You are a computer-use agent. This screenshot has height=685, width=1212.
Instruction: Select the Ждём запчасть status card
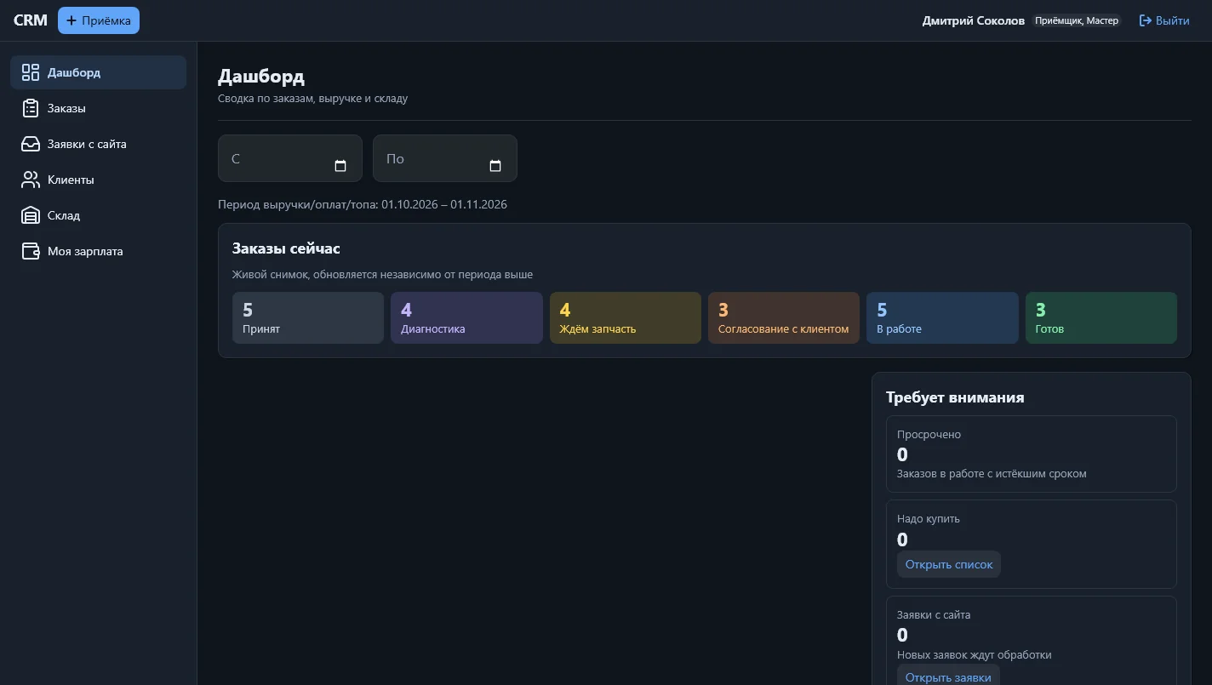pyautogui.click(x=626, y=318)
